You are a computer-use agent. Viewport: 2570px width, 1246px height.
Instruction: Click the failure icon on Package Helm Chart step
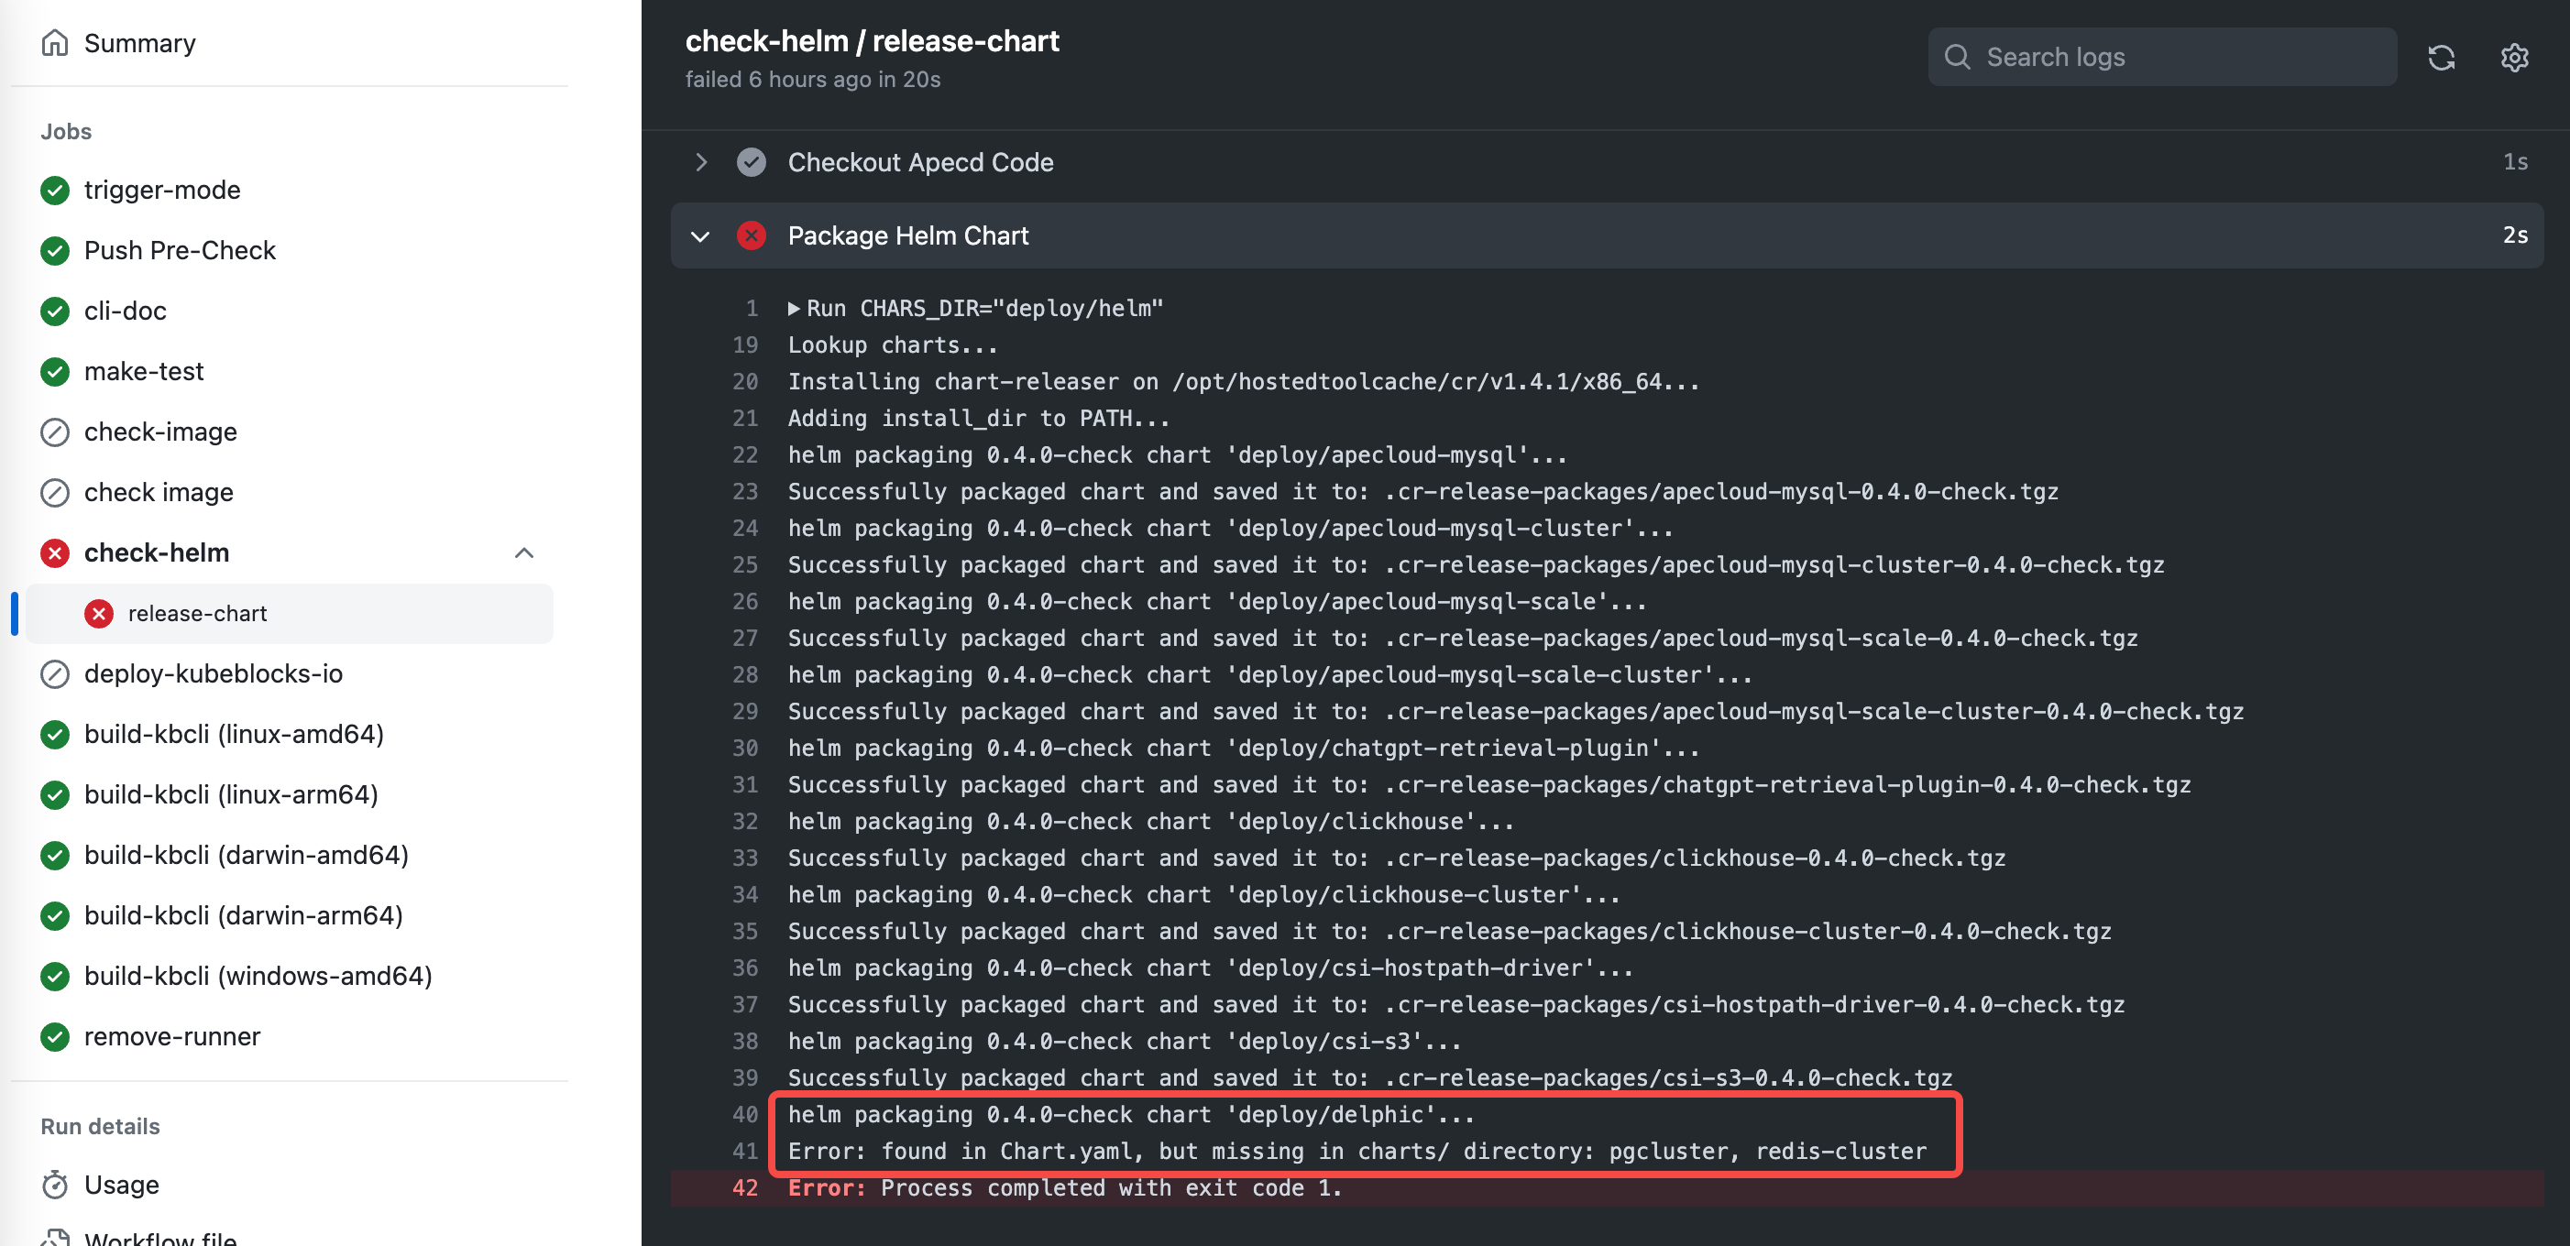[752, 235]
